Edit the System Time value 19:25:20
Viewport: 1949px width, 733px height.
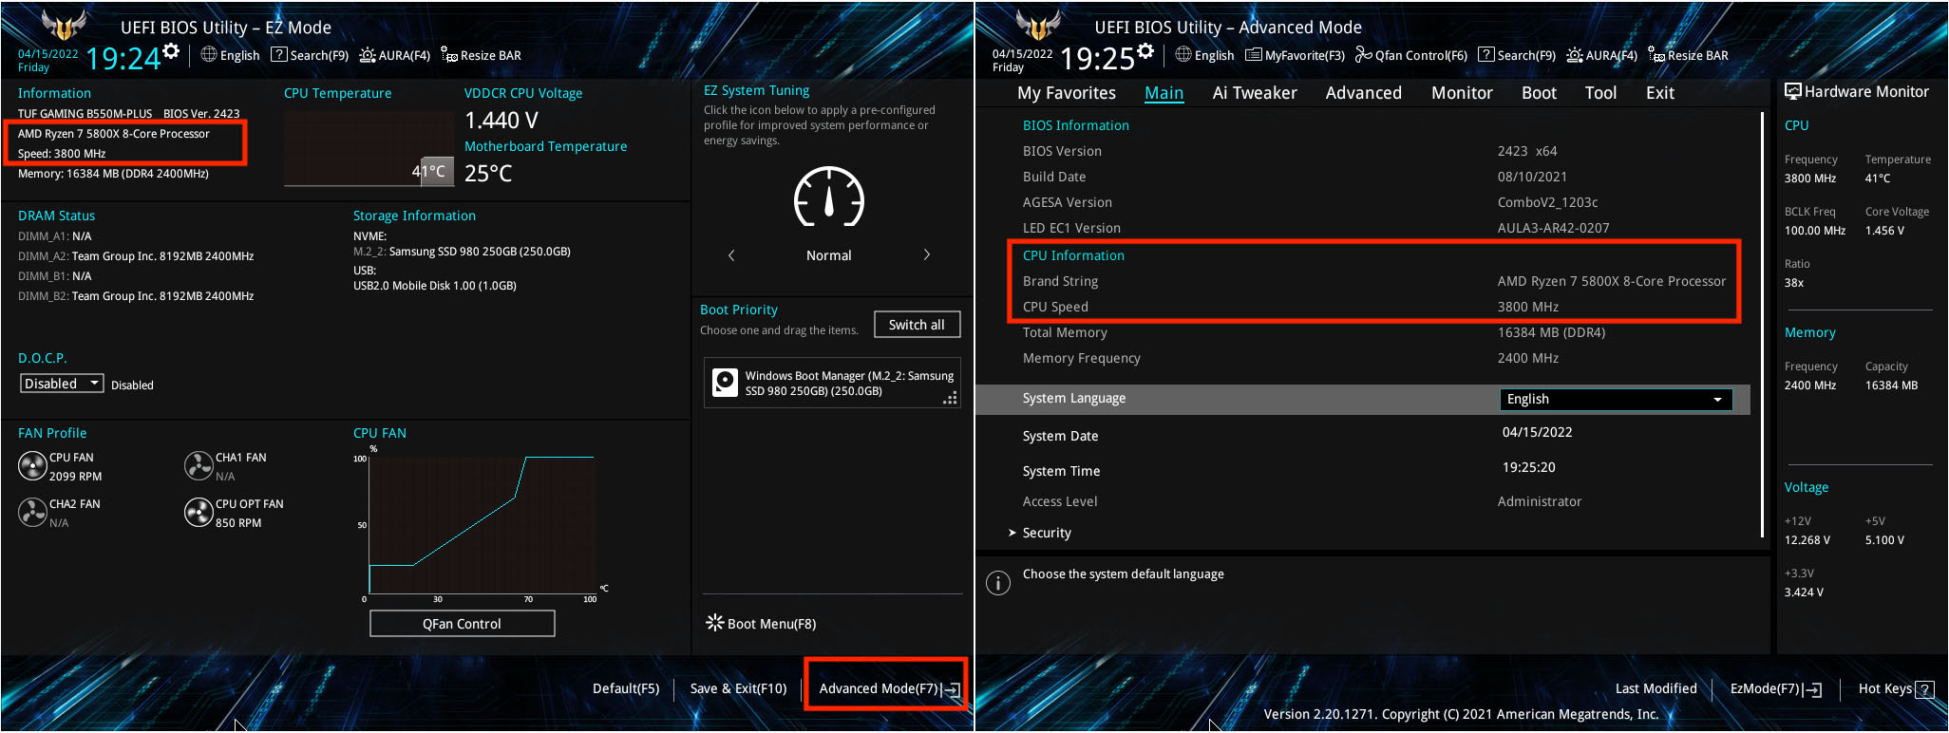point(1528,467)
